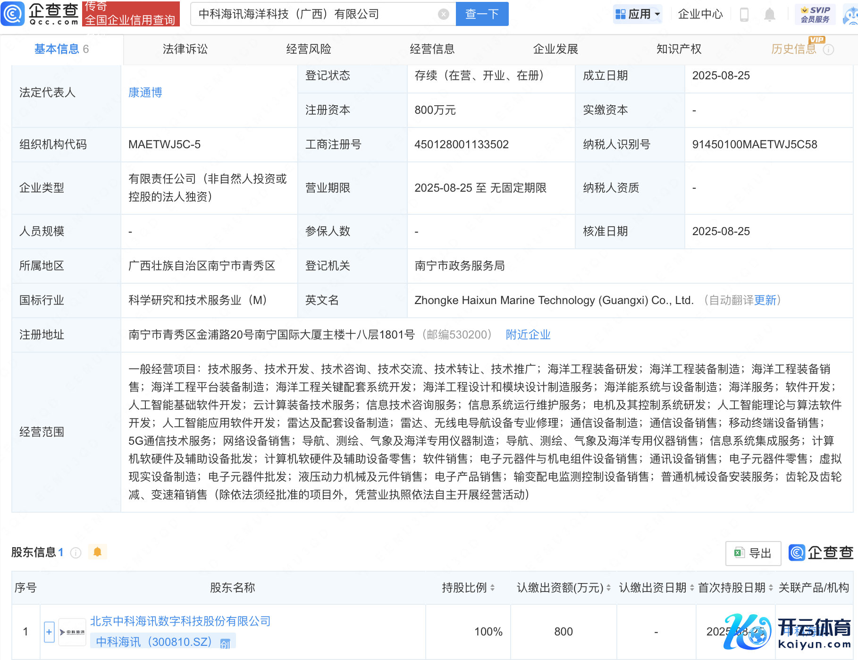The height and width of the screenshot is (660, 858).
Task: Open the mobile app phone icon
Action: [x=744, y=15]
